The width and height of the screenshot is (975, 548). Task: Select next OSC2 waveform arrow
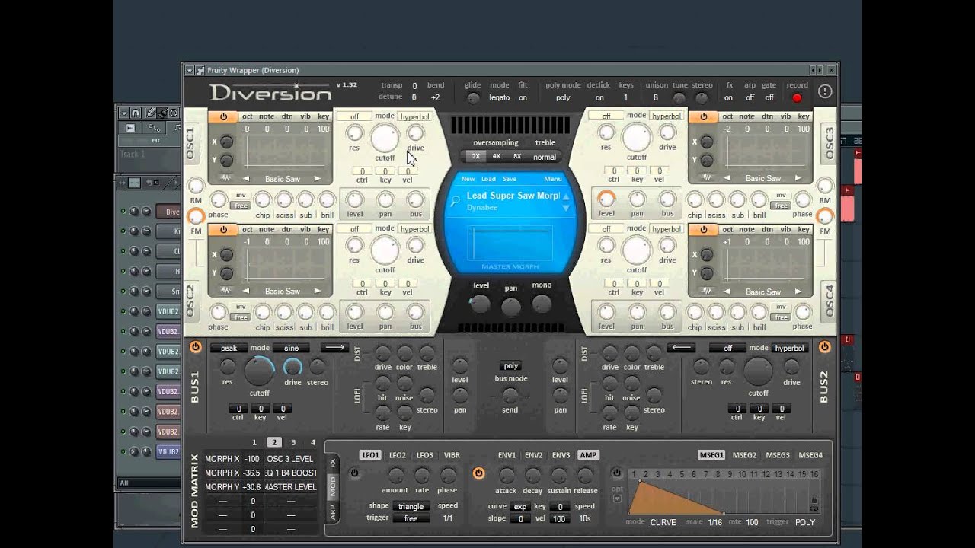coord(318,291)
